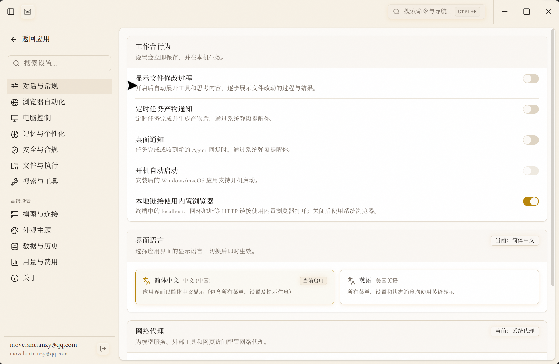This screenshot has width=559, height=364.
Task: Click the sliders icon for 对话与常规
Action: tap(15, 86)
